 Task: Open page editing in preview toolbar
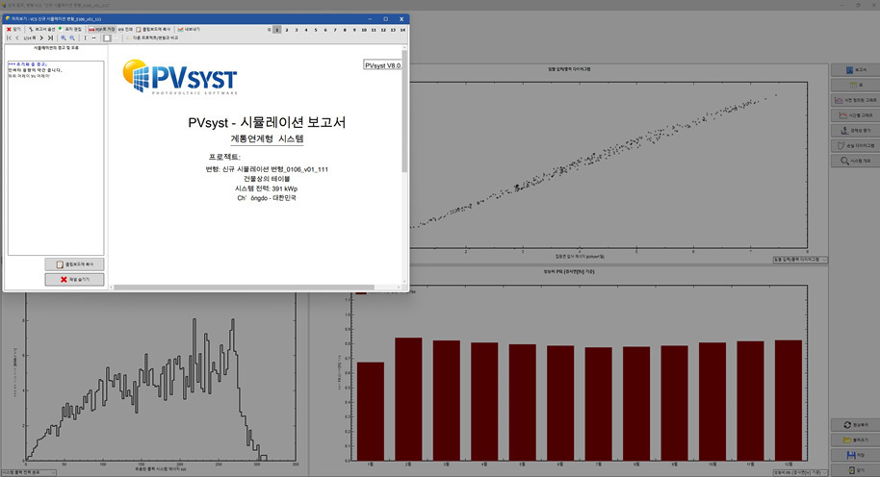pyautogui.click(x=70, y=29)
